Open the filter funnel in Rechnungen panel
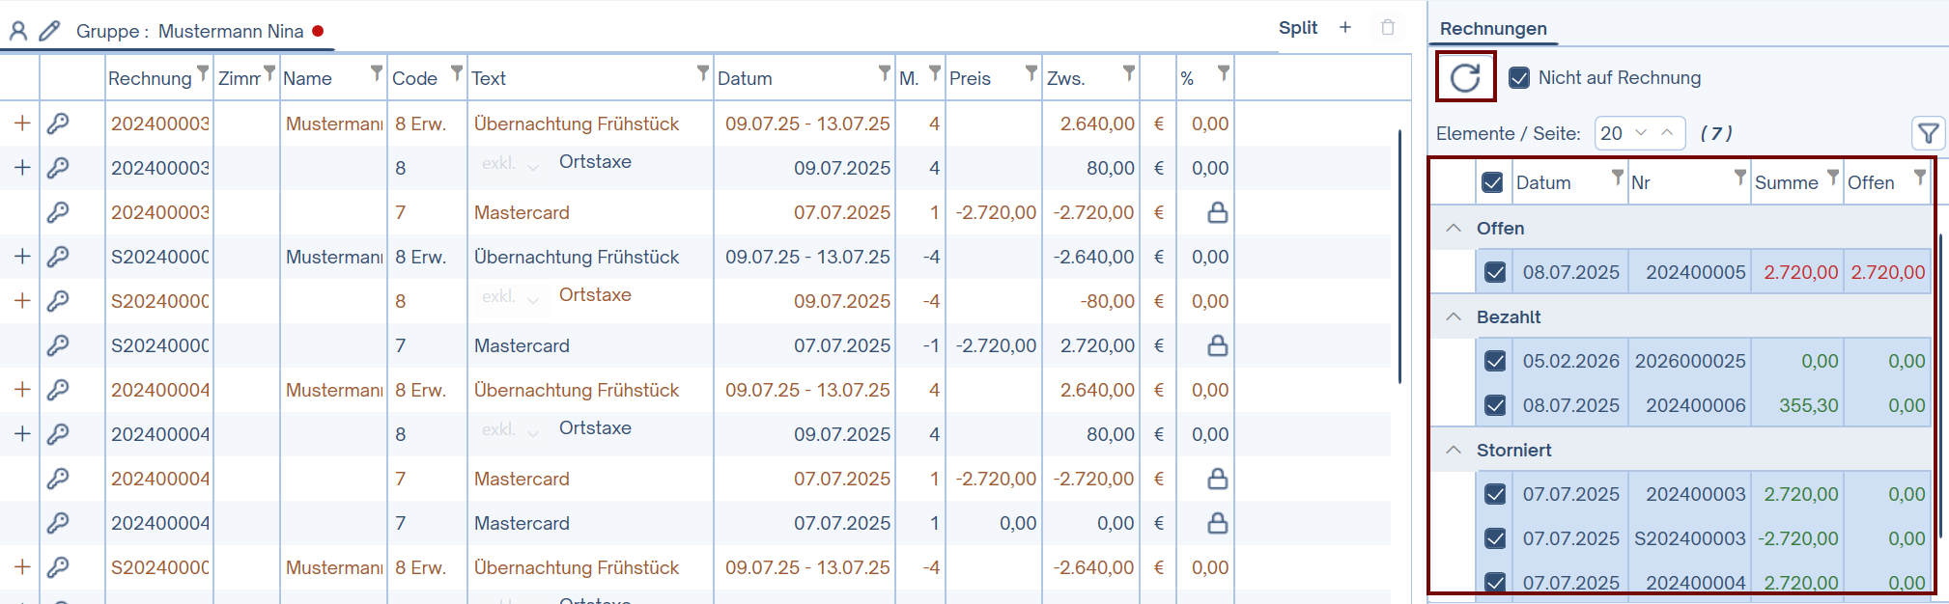This screenshot has height=604, width=1949. pyautogui.click(x=1928, y=133)
